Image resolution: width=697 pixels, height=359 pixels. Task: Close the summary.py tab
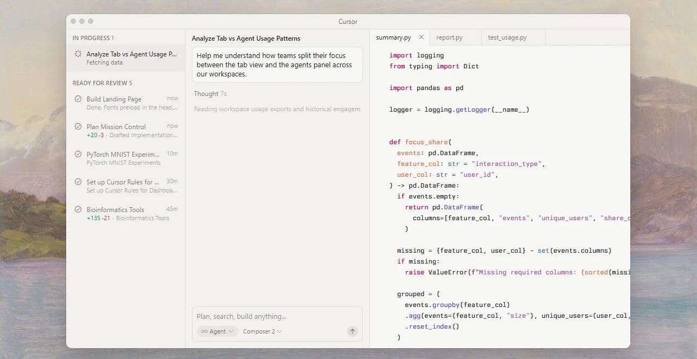tap(421, 37)
